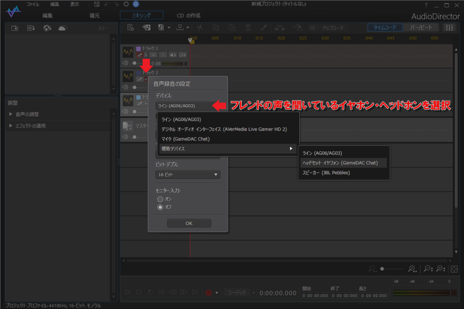Click vertical zoom out magnifier
This screenshot has height=309, width=464.
[428, 269]
